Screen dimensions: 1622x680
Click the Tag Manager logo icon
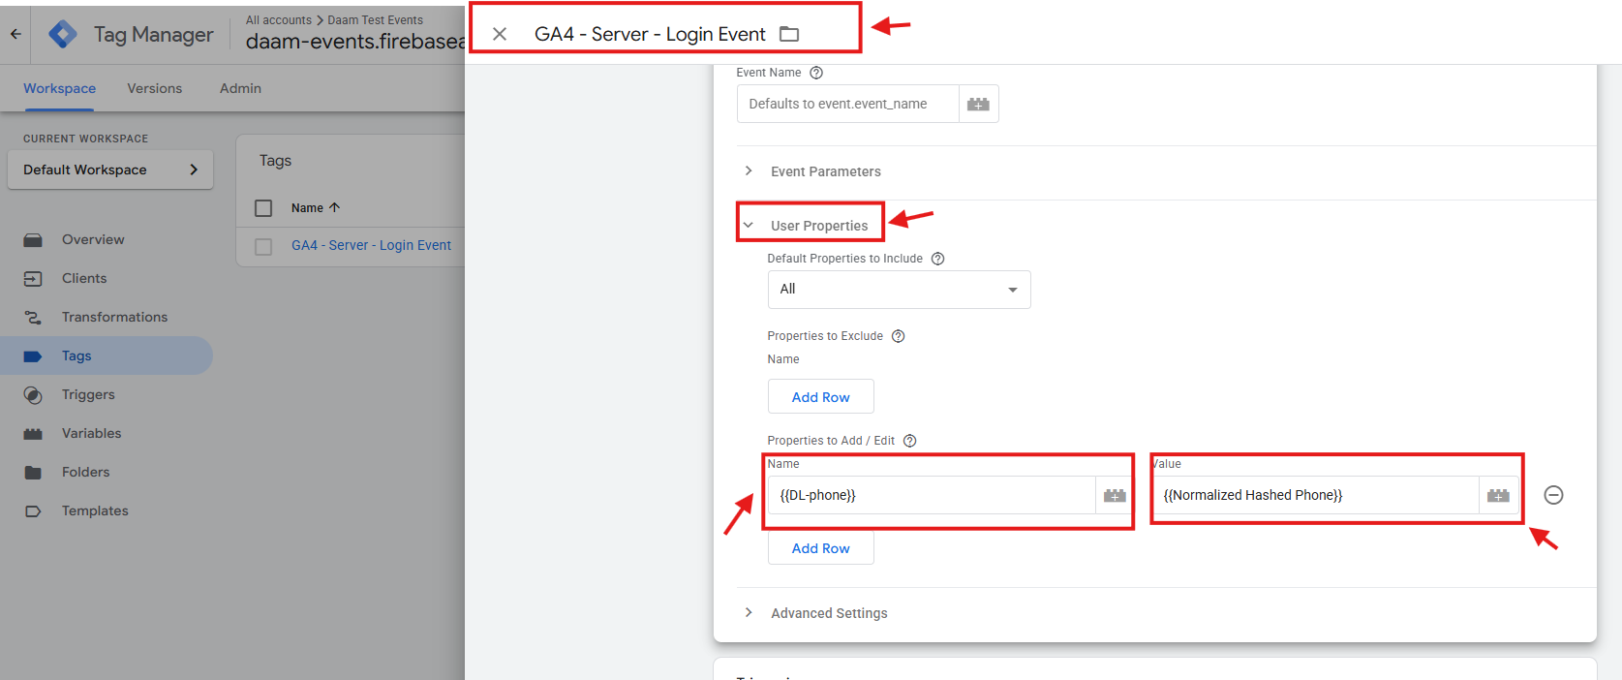(63, 34)
